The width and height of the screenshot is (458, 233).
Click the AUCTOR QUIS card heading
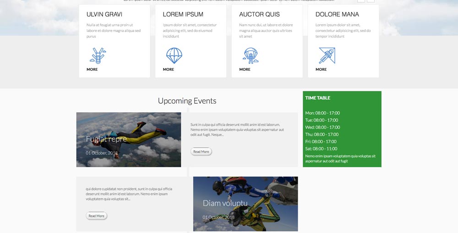[259, 14]
